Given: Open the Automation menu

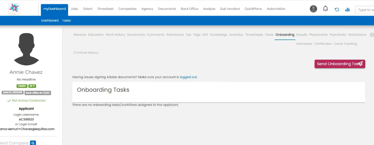Looking at the screenshot, I should click(276, 9).
